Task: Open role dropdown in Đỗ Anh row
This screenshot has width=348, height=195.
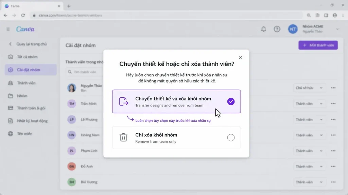Action: (x=309, y=167)
